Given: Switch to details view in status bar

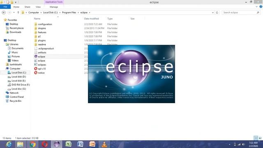Looking at the screenshot, I should (x=256, y=138).
